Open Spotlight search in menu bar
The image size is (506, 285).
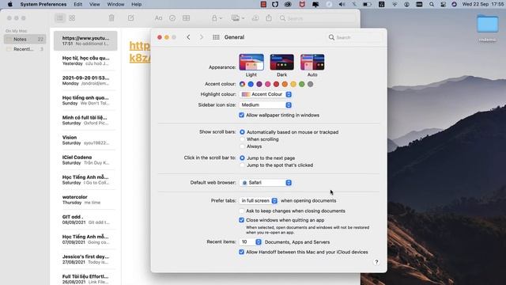click(x=432, y=4)
